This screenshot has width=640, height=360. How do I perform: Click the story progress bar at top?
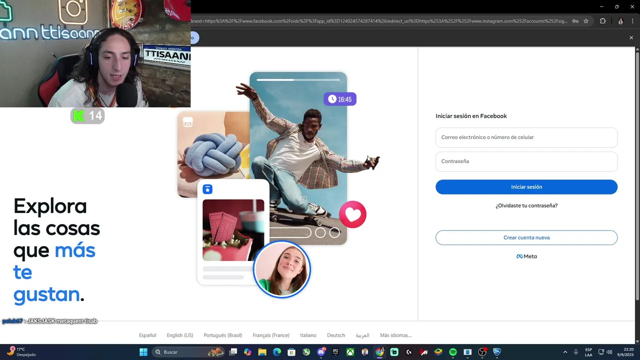point(298,79)
